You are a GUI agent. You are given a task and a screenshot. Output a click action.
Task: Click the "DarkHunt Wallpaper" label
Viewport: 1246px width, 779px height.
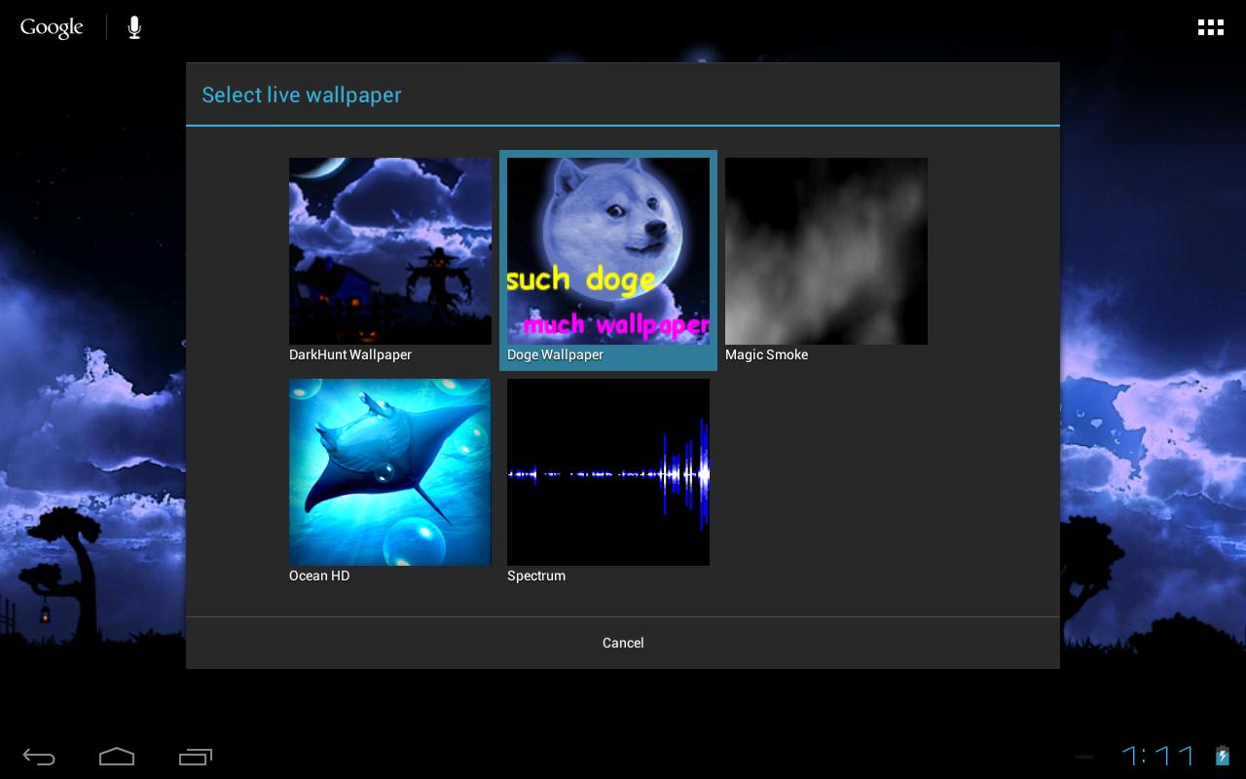click(350, 354)
